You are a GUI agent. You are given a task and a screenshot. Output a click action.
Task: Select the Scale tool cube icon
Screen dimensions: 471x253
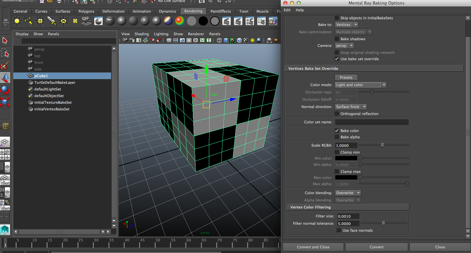(x=5, y=102)
